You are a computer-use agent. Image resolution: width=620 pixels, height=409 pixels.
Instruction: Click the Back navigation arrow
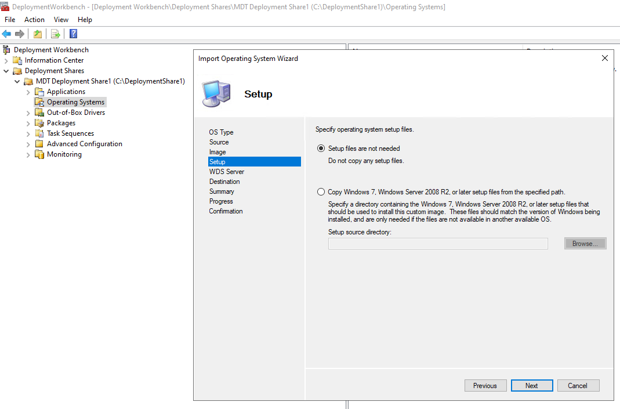tap(6, 34)
